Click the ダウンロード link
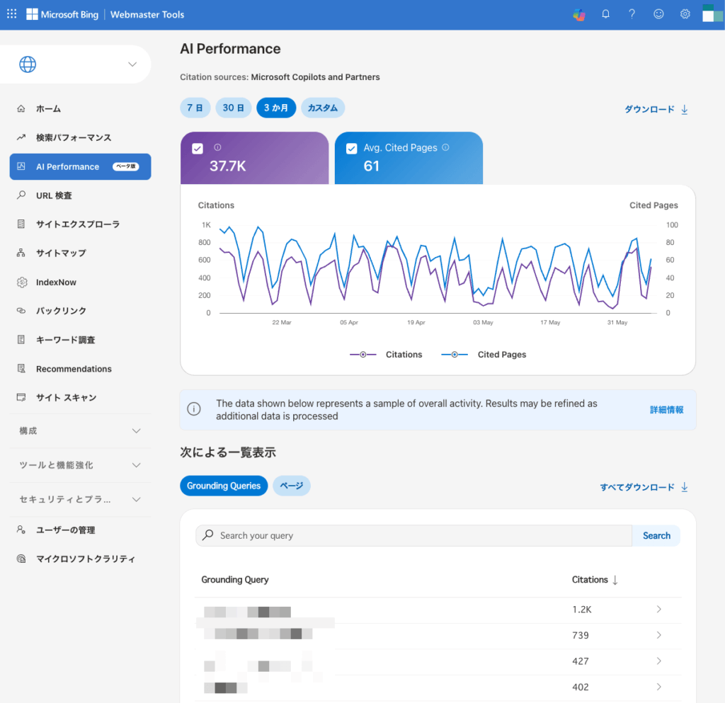The width and height of the screenshot is (725, 703). pos(650,110)
